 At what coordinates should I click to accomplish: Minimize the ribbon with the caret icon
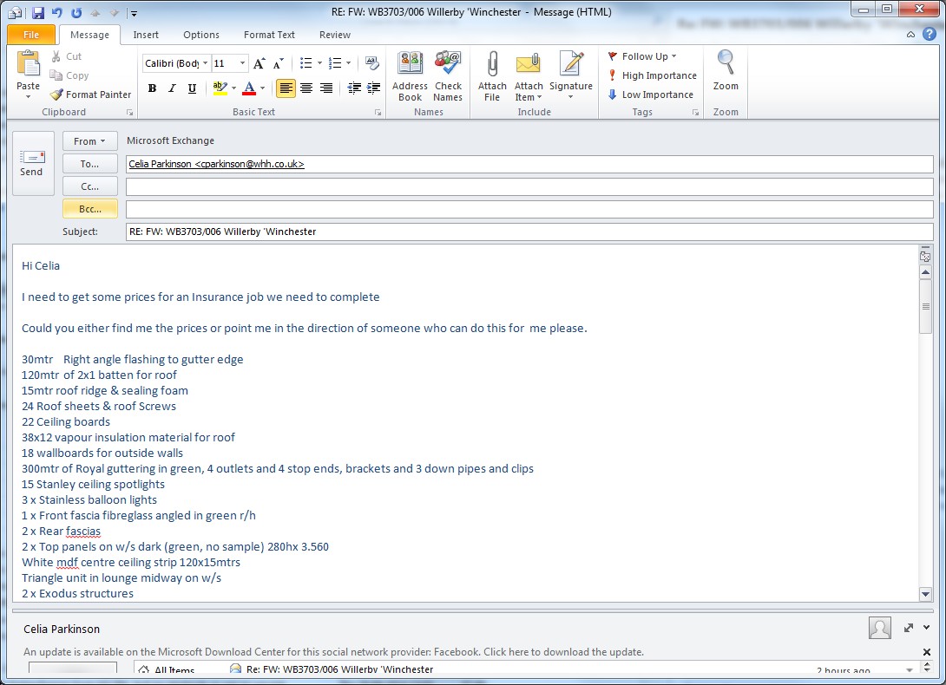911,35
